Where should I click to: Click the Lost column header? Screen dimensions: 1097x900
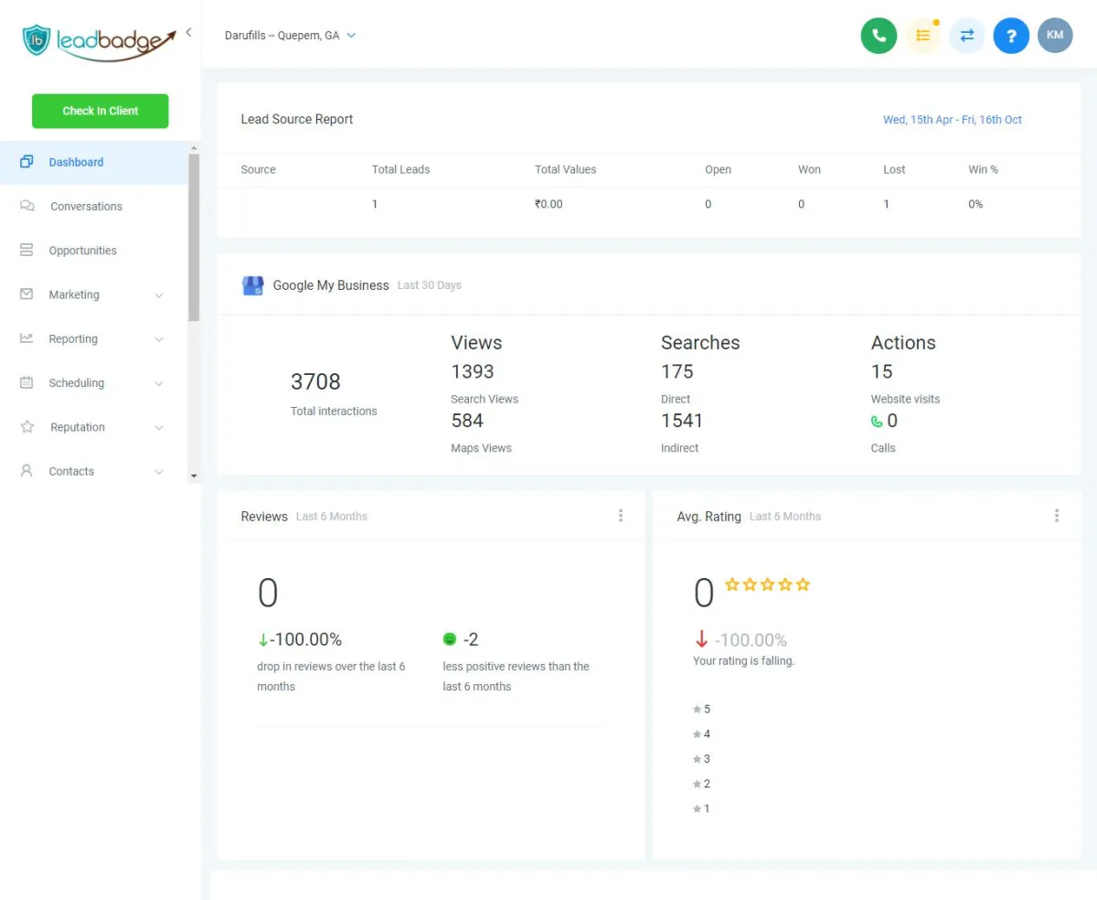point(894,169)
